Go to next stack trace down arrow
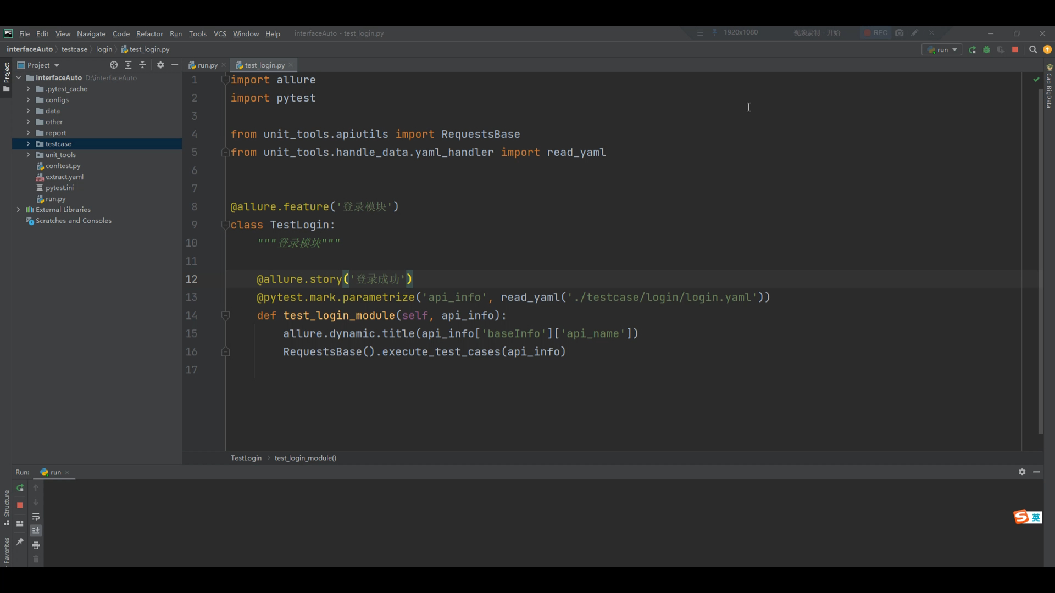The width and height of the screenshot is (1055, 593). click(x=36, y=502)
